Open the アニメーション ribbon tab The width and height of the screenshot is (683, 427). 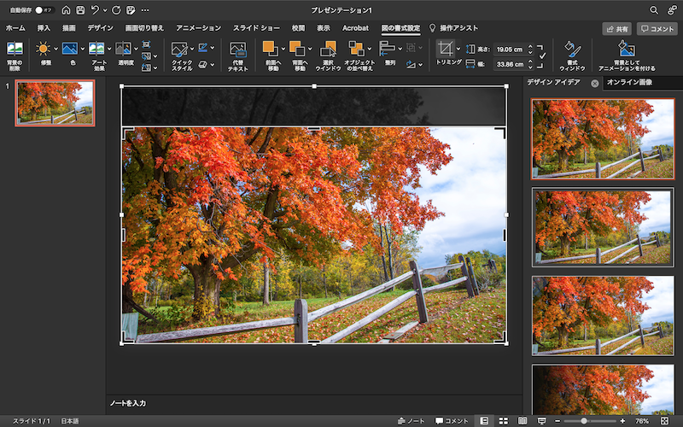click(198, 28)
